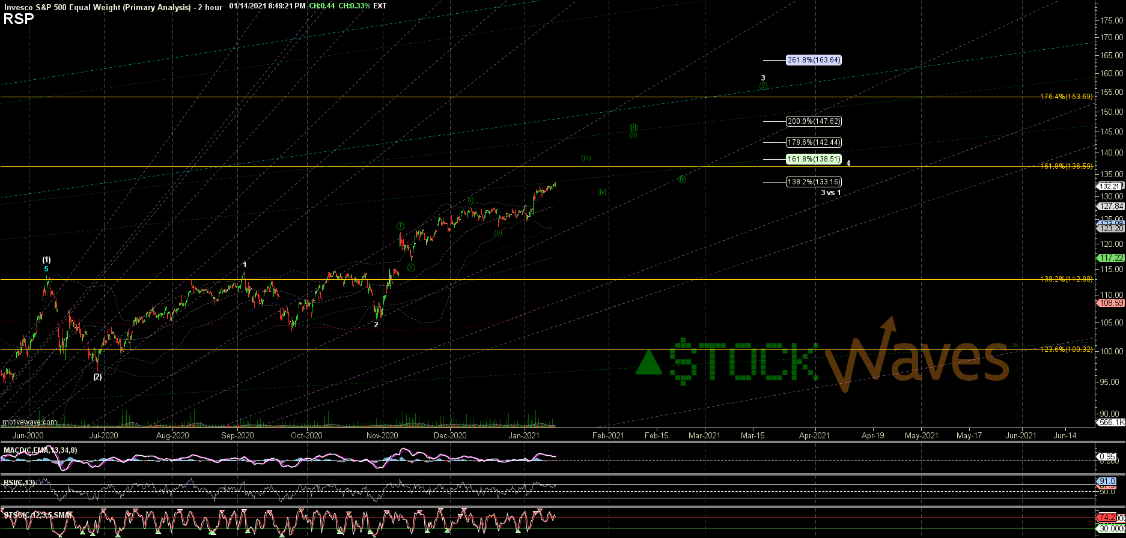Select the (2) wave label near July 2020
The width and height of the screenshot is (1126, 538).
point(97,377)
